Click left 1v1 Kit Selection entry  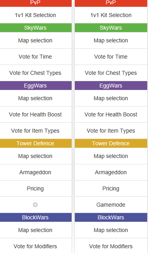pos(35,15)
